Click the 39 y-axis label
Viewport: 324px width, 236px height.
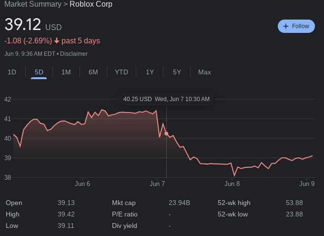8,158
